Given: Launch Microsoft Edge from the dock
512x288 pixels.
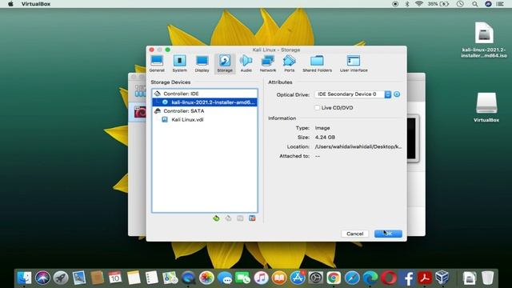Looking at the screenshot, I should [x=370, y=278].
